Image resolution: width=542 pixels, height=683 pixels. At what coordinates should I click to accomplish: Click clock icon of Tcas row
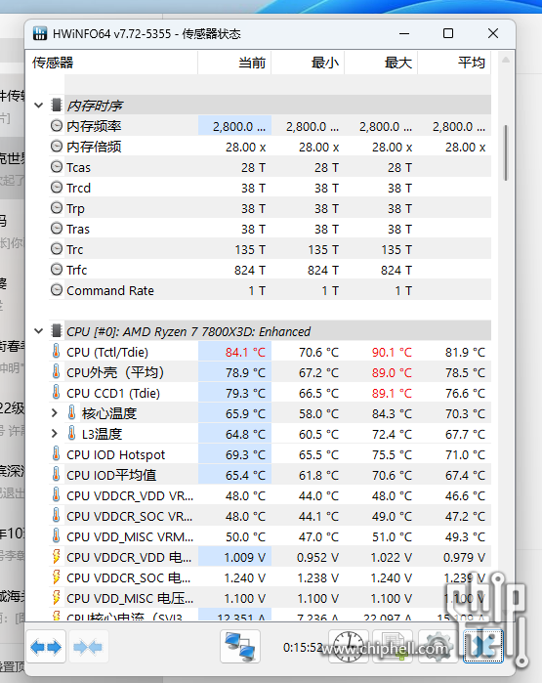[57, 167]
